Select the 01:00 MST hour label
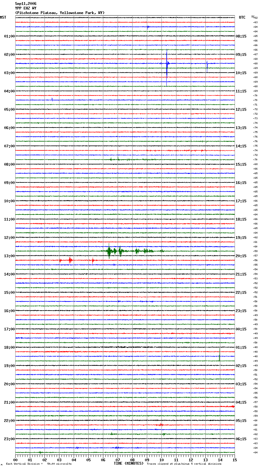The height and width of the screenshot is (468, 259). 9,36
